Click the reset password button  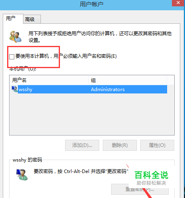(140, 189)
